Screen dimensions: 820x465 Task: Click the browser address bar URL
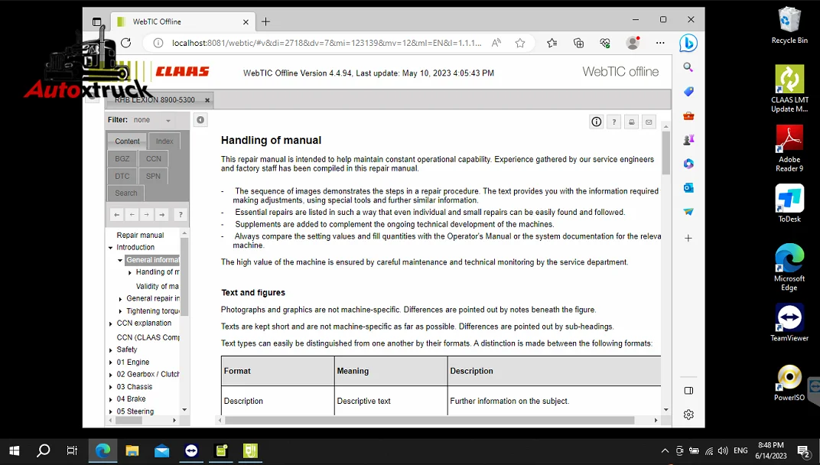tap(327, 43)
